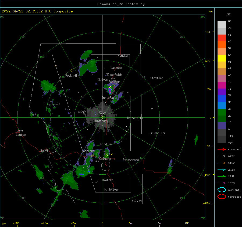Select the orange 111V arrow icon
The width and height of the screenshot is (242, 227).
pos(222,163)
